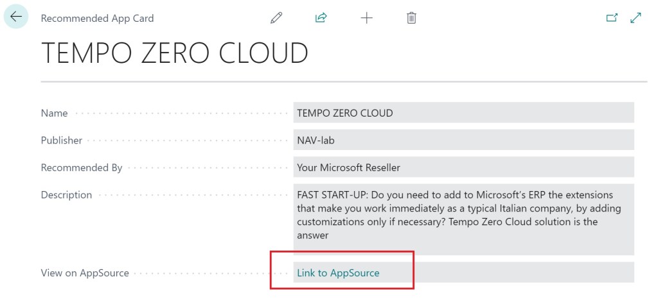Create new record with plus icon
The height and width of the screenshot is (300, 658).
click(366, 18)
